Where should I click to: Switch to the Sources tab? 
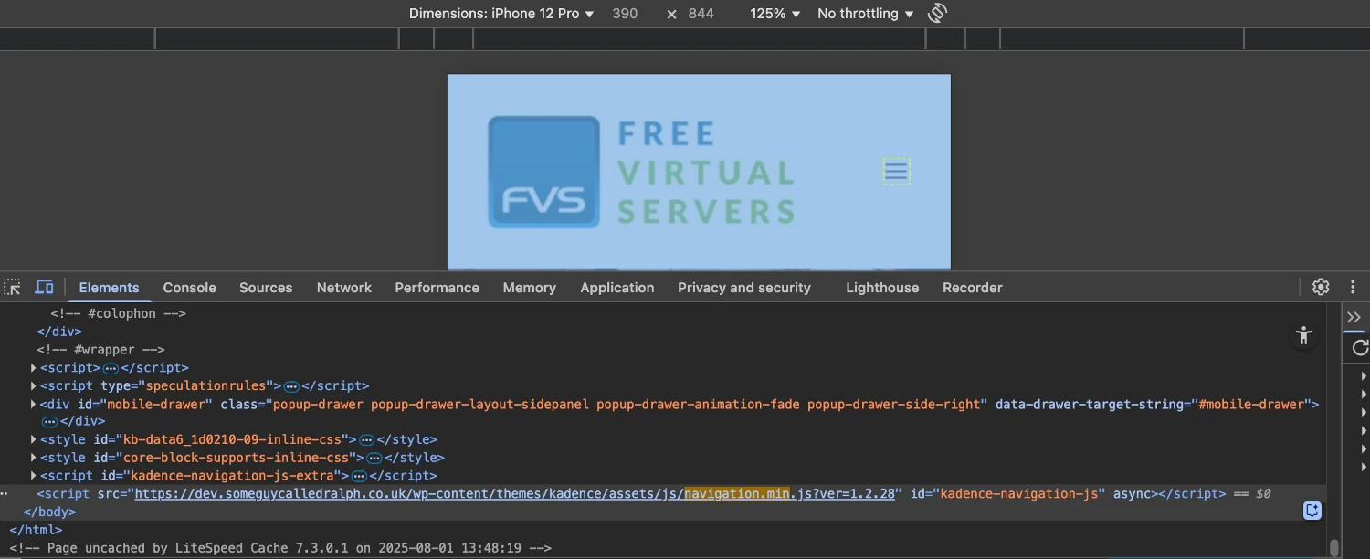[x=266, y=287]
